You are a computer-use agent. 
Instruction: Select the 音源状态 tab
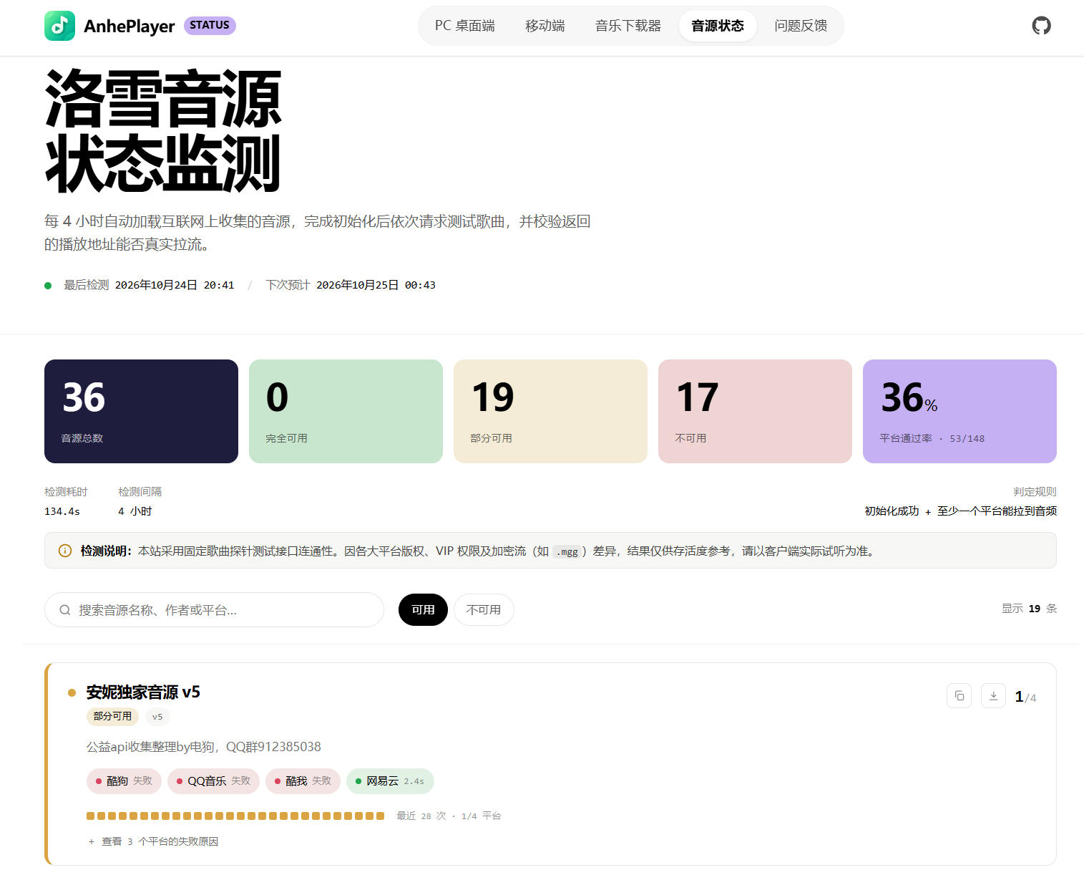pos(718,26)
